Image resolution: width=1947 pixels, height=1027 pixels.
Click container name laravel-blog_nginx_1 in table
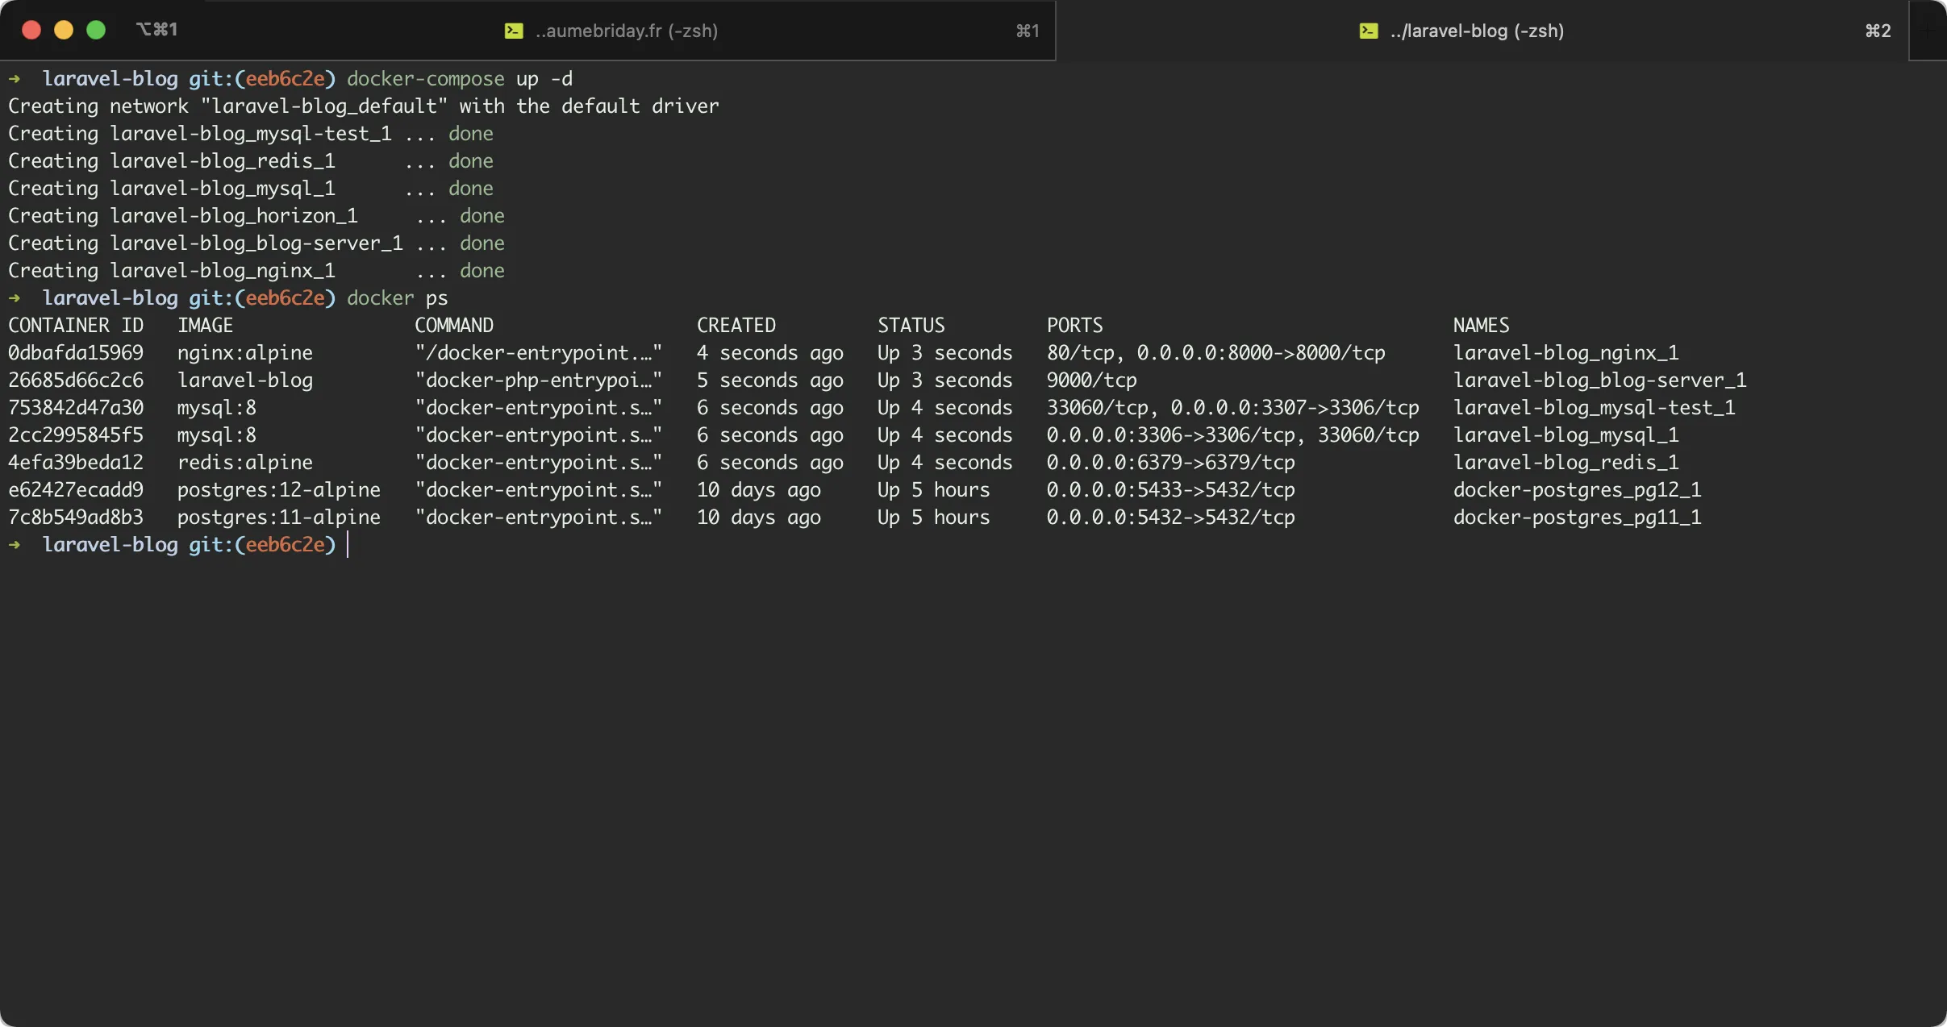point(1566,353)
